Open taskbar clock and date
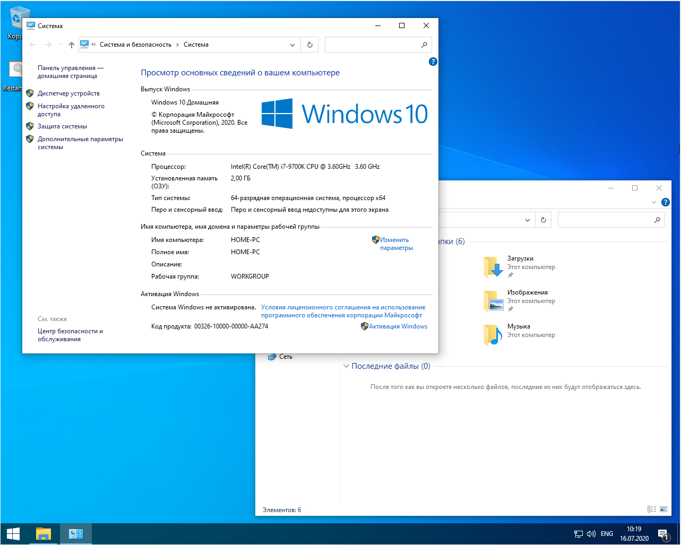 (634, 534)
